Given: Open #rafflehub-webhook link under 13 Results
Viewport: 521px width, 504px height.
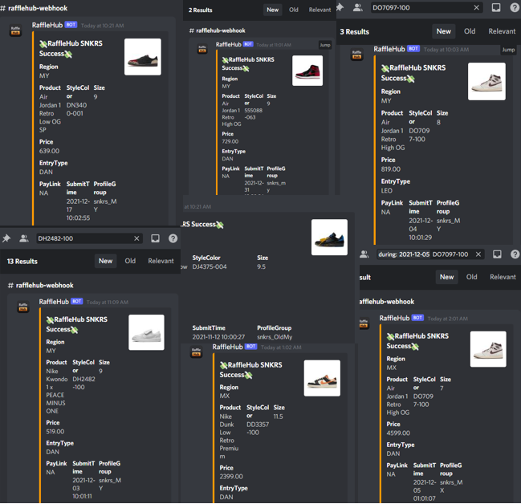Looking at the screenshot, I should point(40,285).
